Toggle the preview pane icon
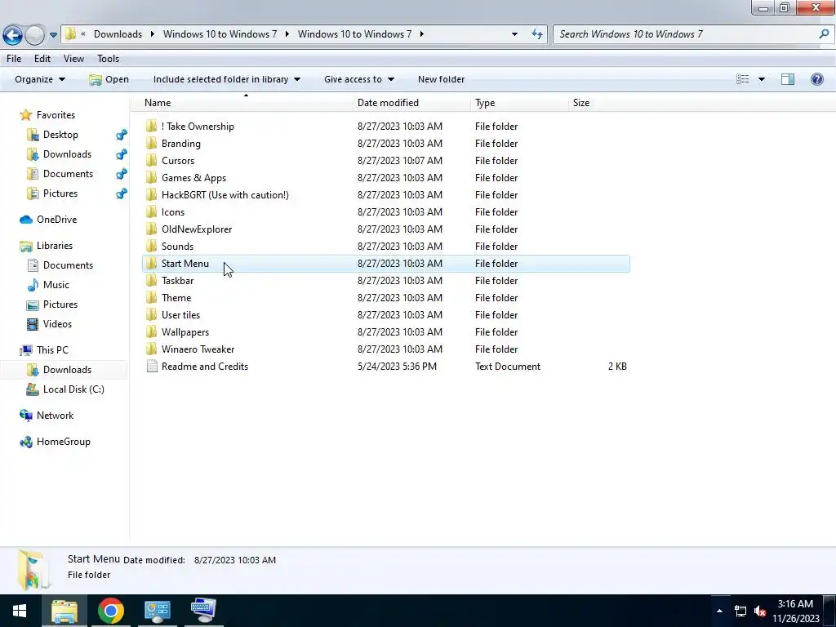Image resolution: width=836 pixels, height=627 pixels. coord(788,79)
